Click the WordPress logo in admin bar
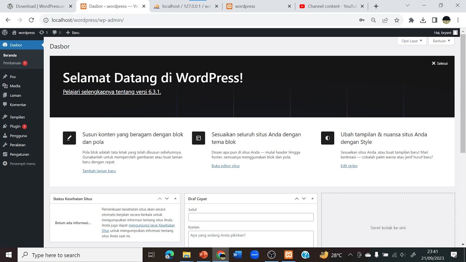The height and width of the screenshot is (262, 466). click(x=5, y=32)
